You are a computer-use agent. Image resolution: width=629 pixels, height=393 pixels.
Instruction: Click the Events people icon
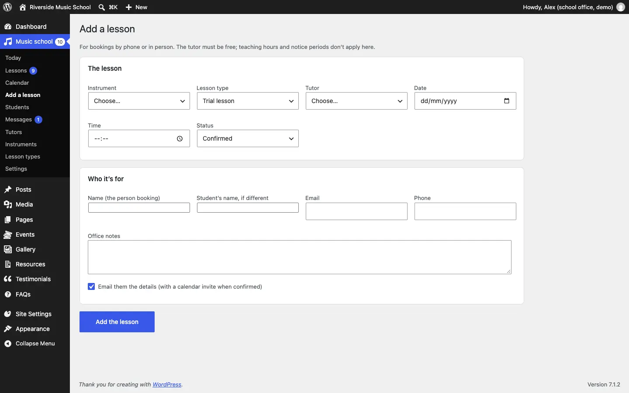tap(8, 234)
